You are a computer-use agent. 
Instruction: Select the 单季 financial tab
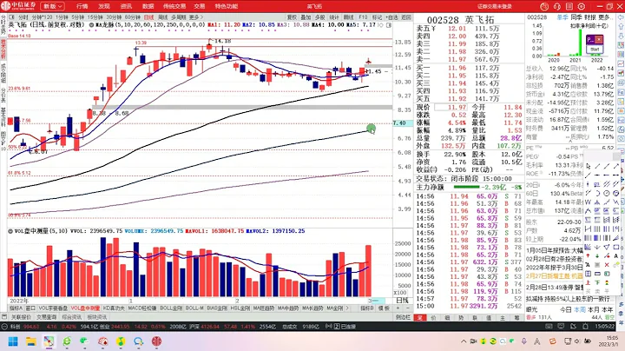[x=562, y=17]
